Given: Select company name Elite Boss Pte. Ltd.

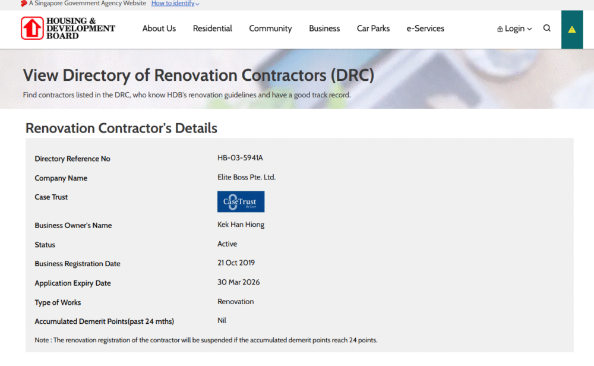Looking at the screenshot, I should click(x=247, y=177).
